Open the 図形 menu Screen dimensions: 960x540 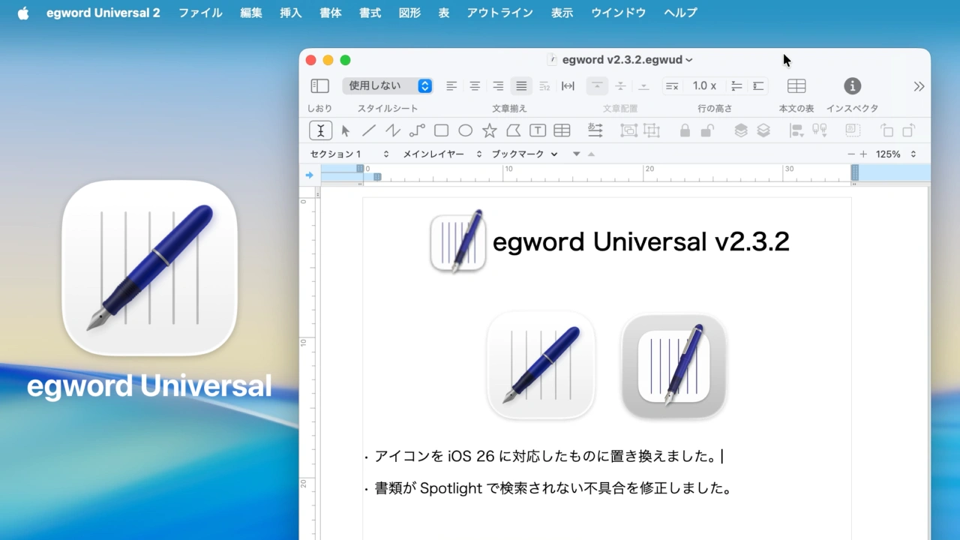click(x=409, y=13)
